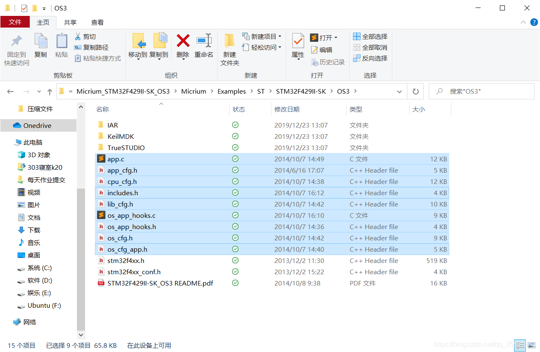Click the History button in ribbon
This screenshot has height=352, width=540.
click(x=328, y=62)
